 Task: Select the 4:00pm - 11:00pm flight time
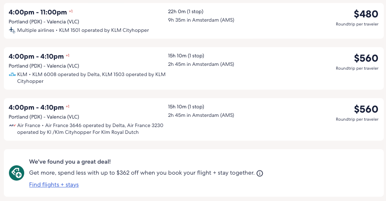pyautogui.click(x=37, y=12)
